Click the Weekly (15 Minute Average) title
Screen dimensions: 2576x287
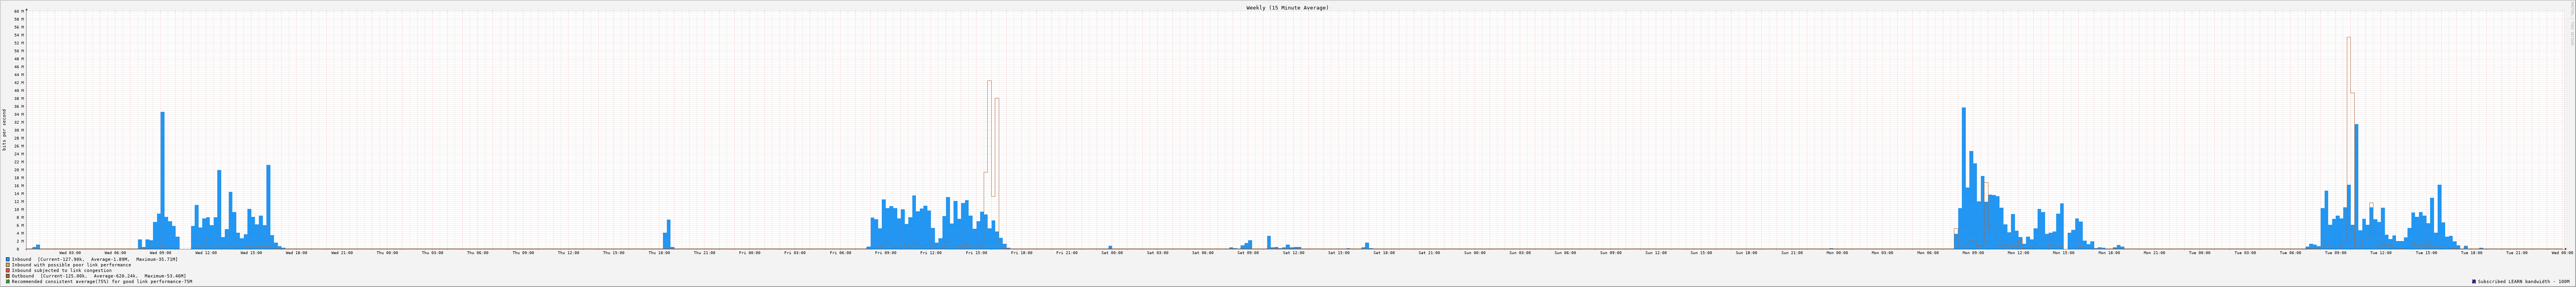pyautogui.click(x=1287, y=8)
